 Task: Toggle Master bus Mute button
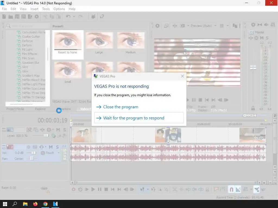point(262,38)
